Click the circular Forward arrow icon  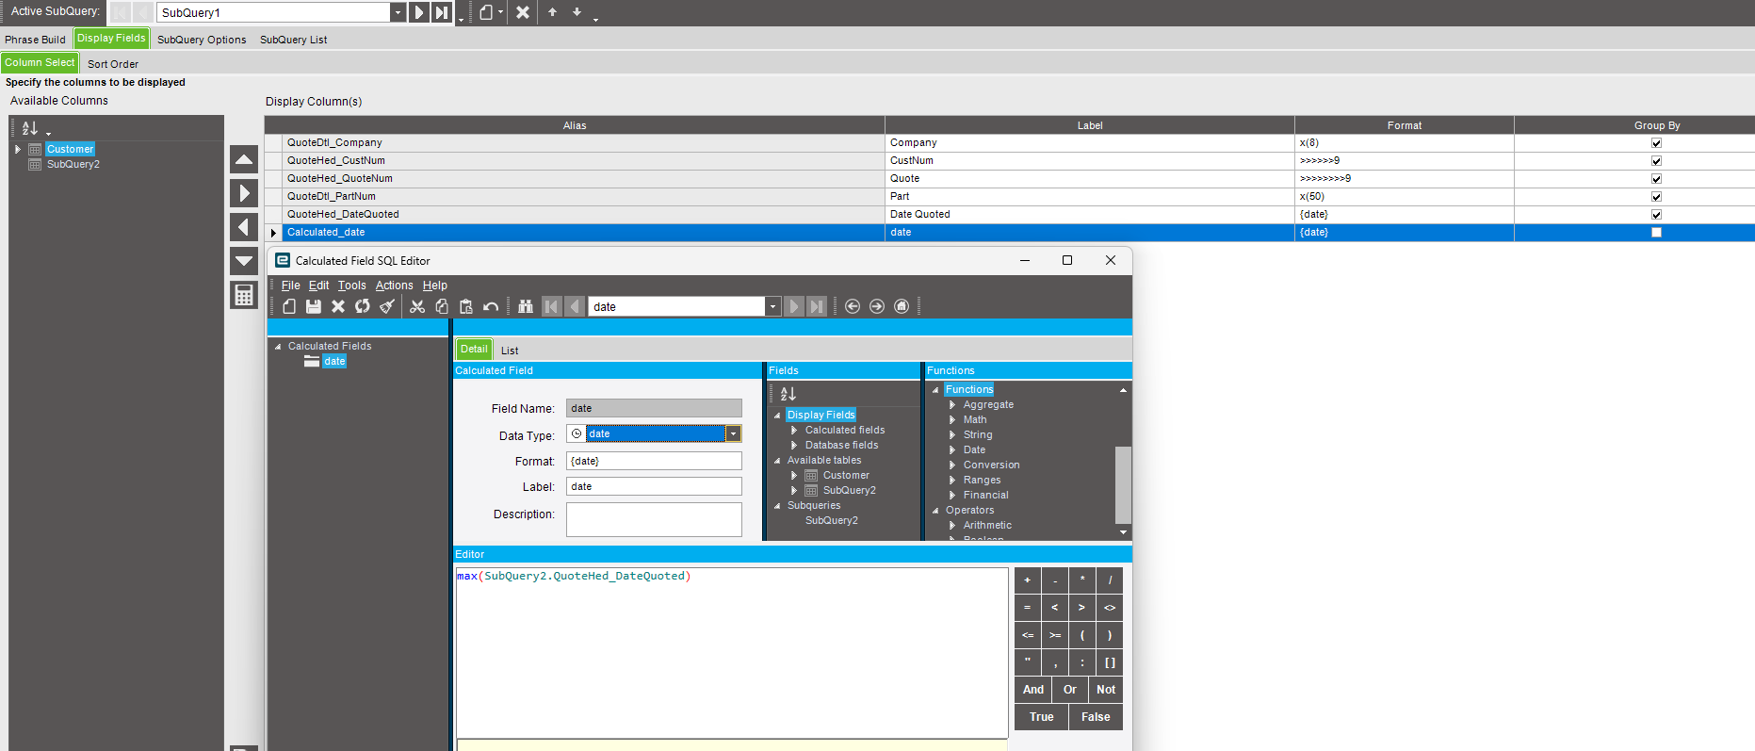tap(877, 306)
